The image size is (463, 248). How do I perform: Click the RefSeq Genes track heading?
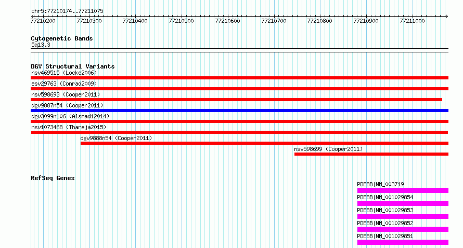pyautogui.click(x=53, y=178)
